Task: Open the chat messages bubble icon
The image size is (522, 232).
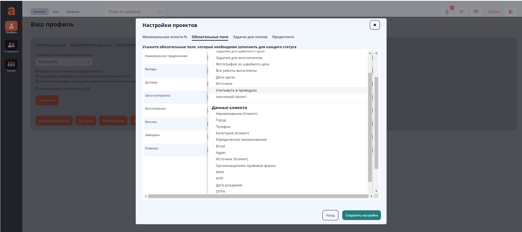Action: [476, 12]
